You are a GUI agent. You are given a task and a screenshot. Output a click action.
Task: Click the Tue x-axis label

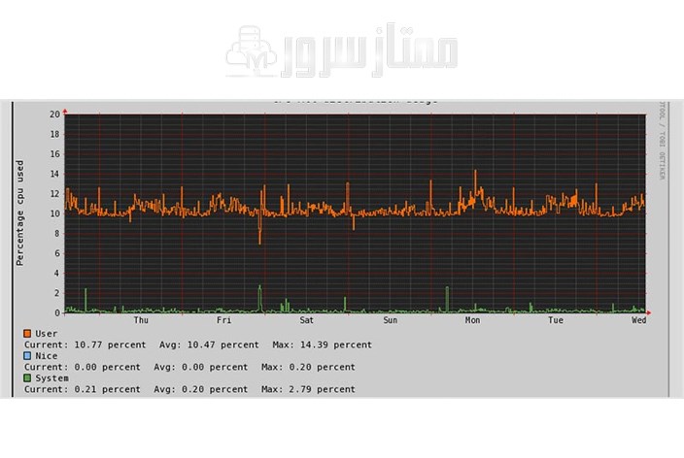click(556, 320)
